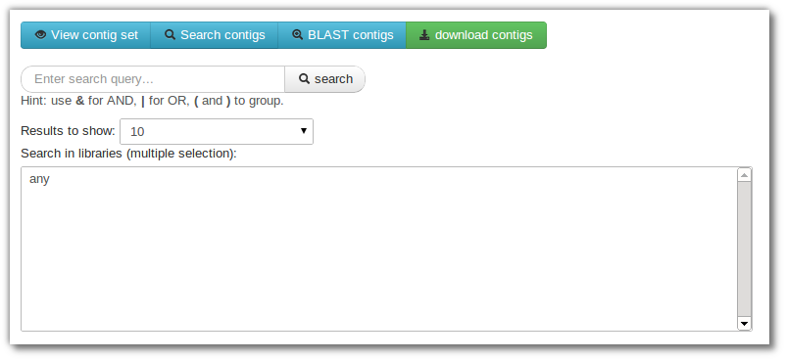Screen dimensions: 785x360
Task: Click the libraries list scroll-up arrow
Action: tap(745, 174)
